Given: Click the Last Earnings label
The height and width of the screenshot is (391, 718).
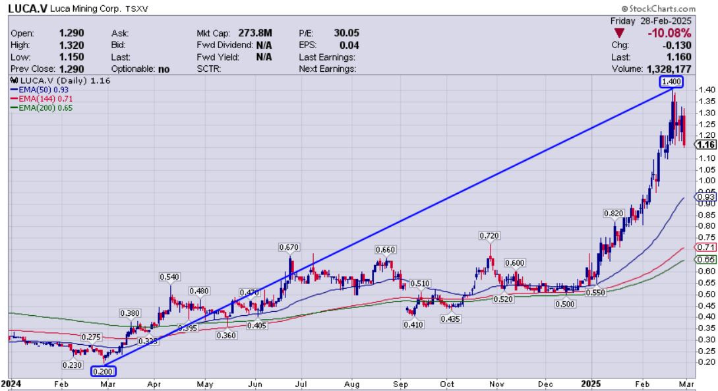Looking at the screenshot, I should [x=327, y=57].
